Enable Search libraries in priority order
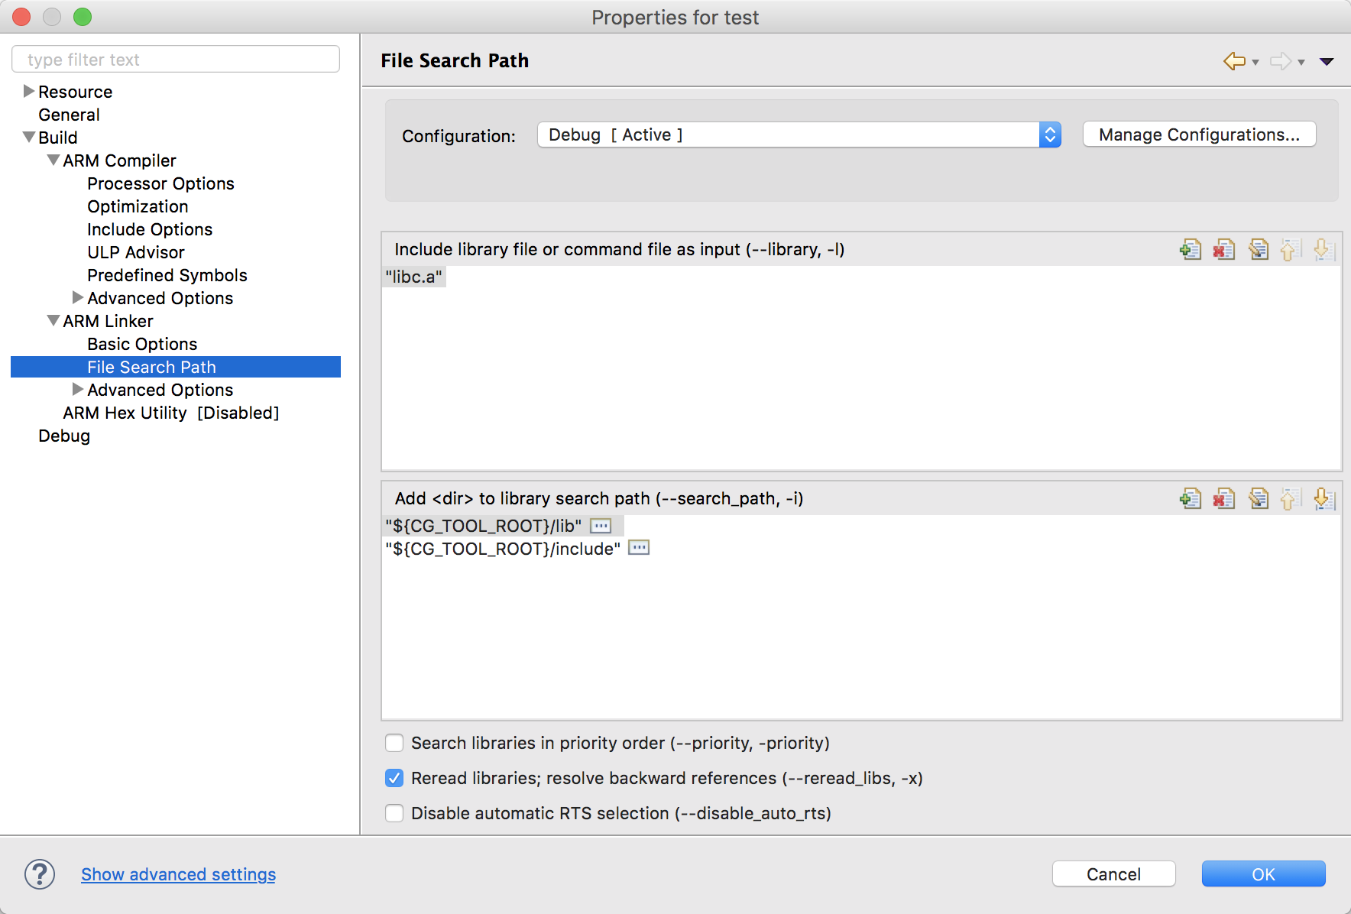Viewport: 1351px width, 914px height. (x=394, y=743)
